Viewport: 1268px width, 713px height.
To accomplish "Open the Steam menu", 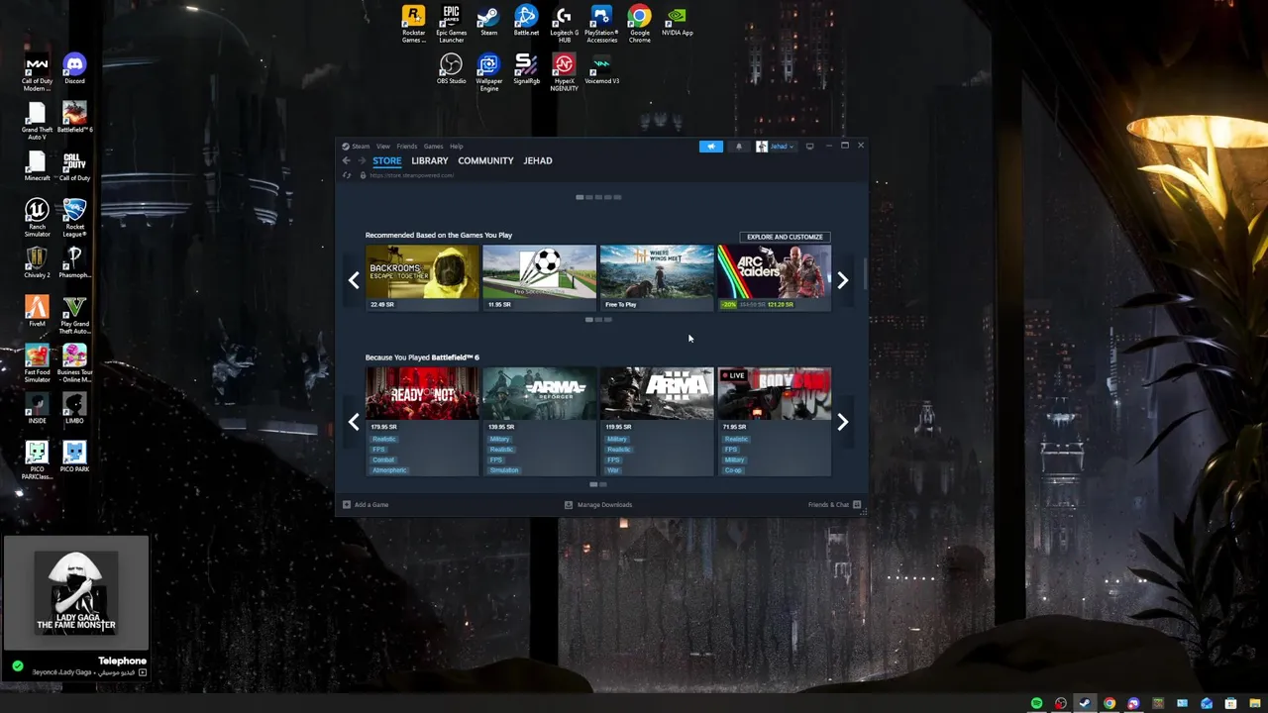I will pyautogui.click(x=360, y=147).
